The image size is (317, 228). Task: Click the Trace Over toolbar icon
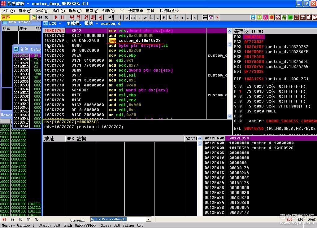(x=93, y=17)
